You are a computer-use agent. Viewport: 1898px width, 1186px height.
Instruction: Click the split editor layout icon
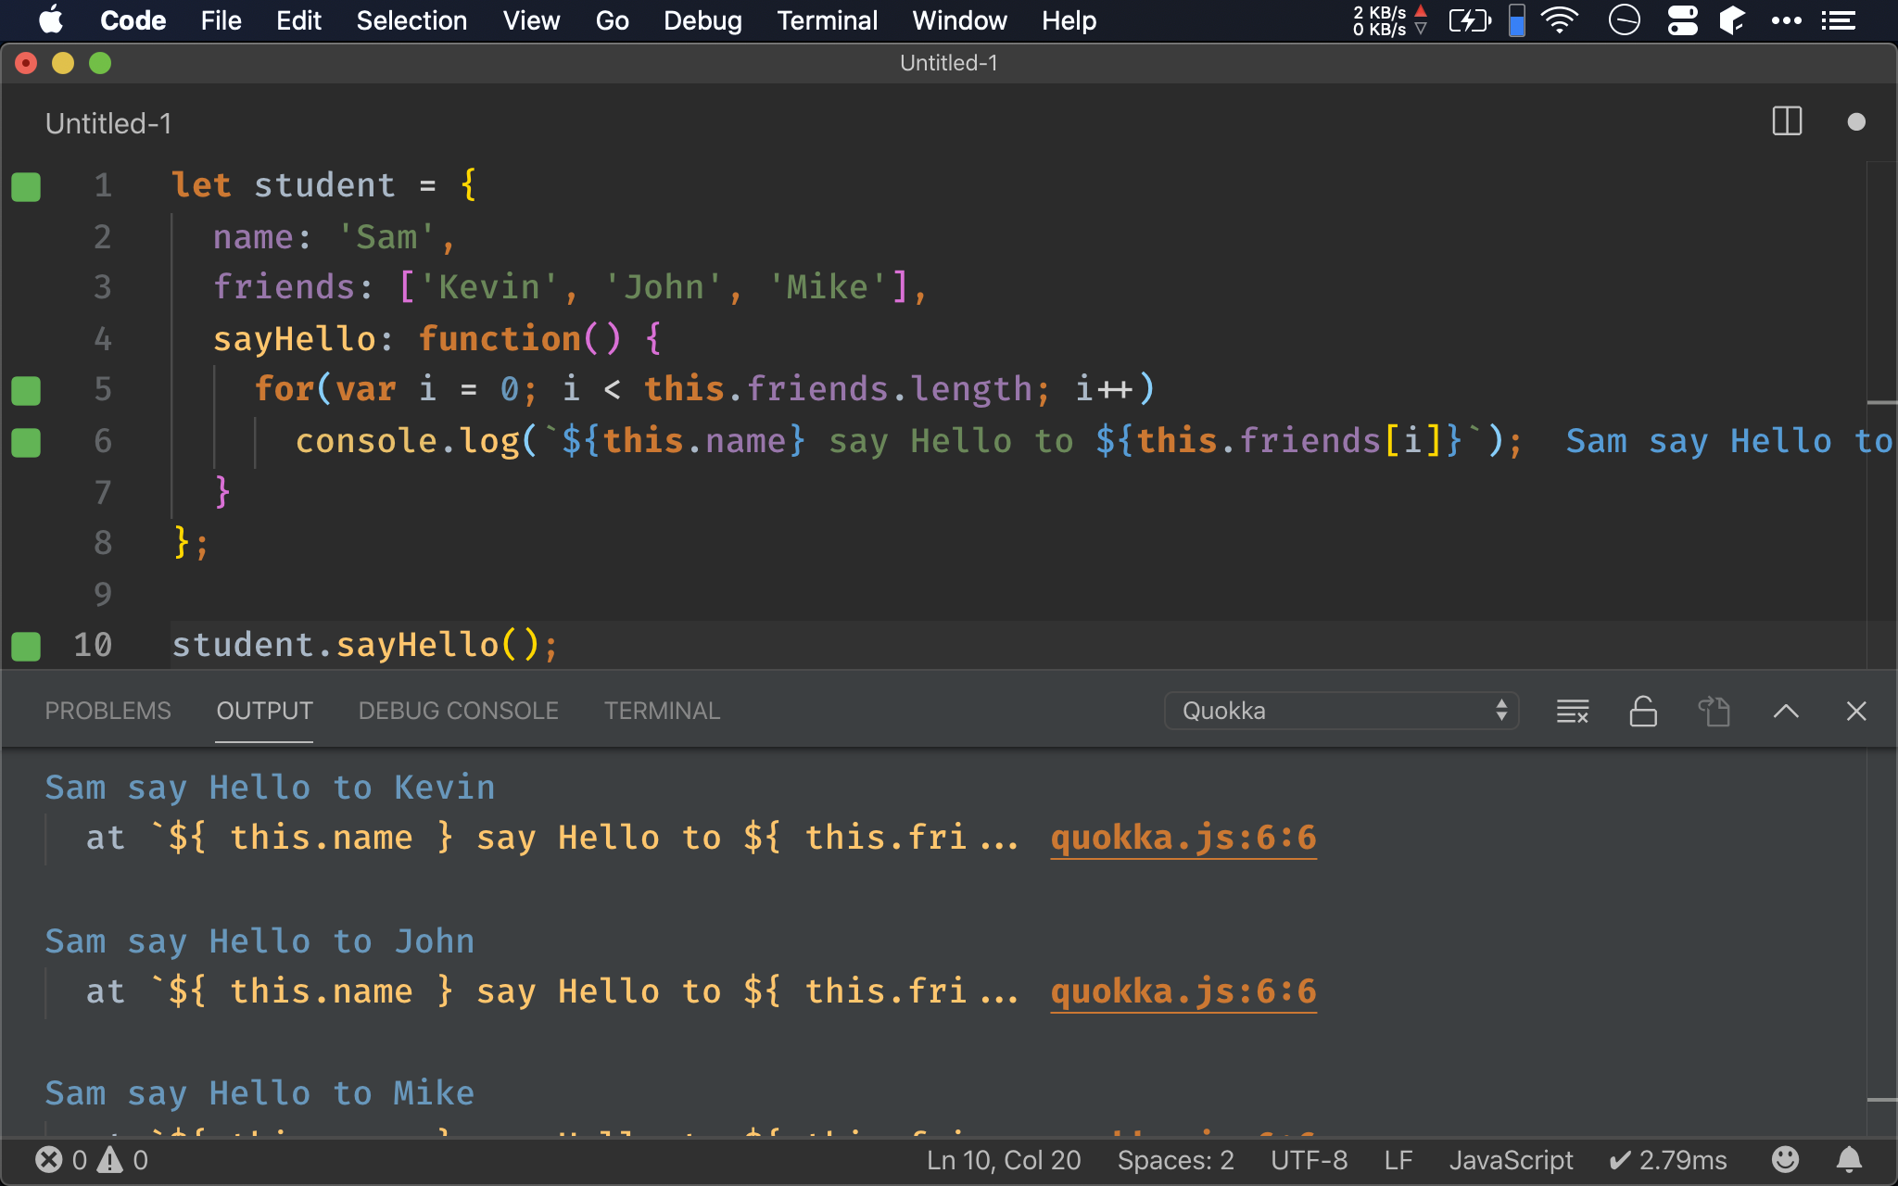[1788, 120]
